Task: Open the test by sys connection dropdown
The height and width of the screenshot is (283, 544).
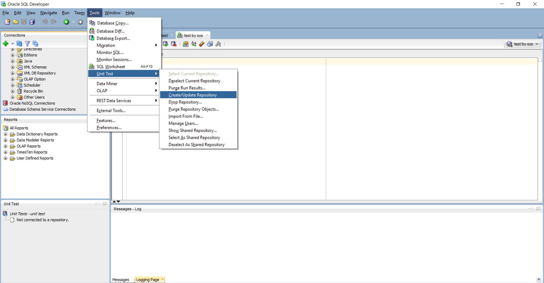Action: point(537,44)
